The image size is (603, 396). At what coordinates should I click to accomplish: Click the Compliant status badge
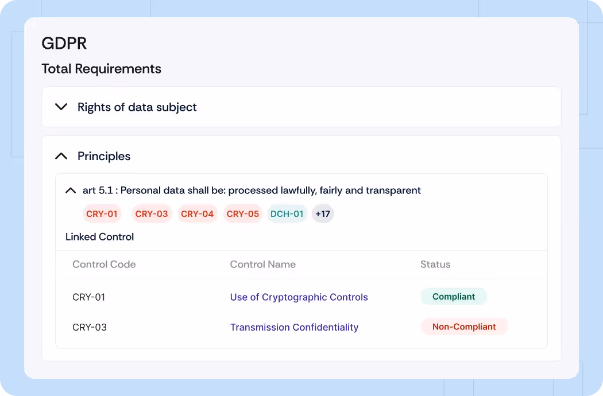click(454, 297)
